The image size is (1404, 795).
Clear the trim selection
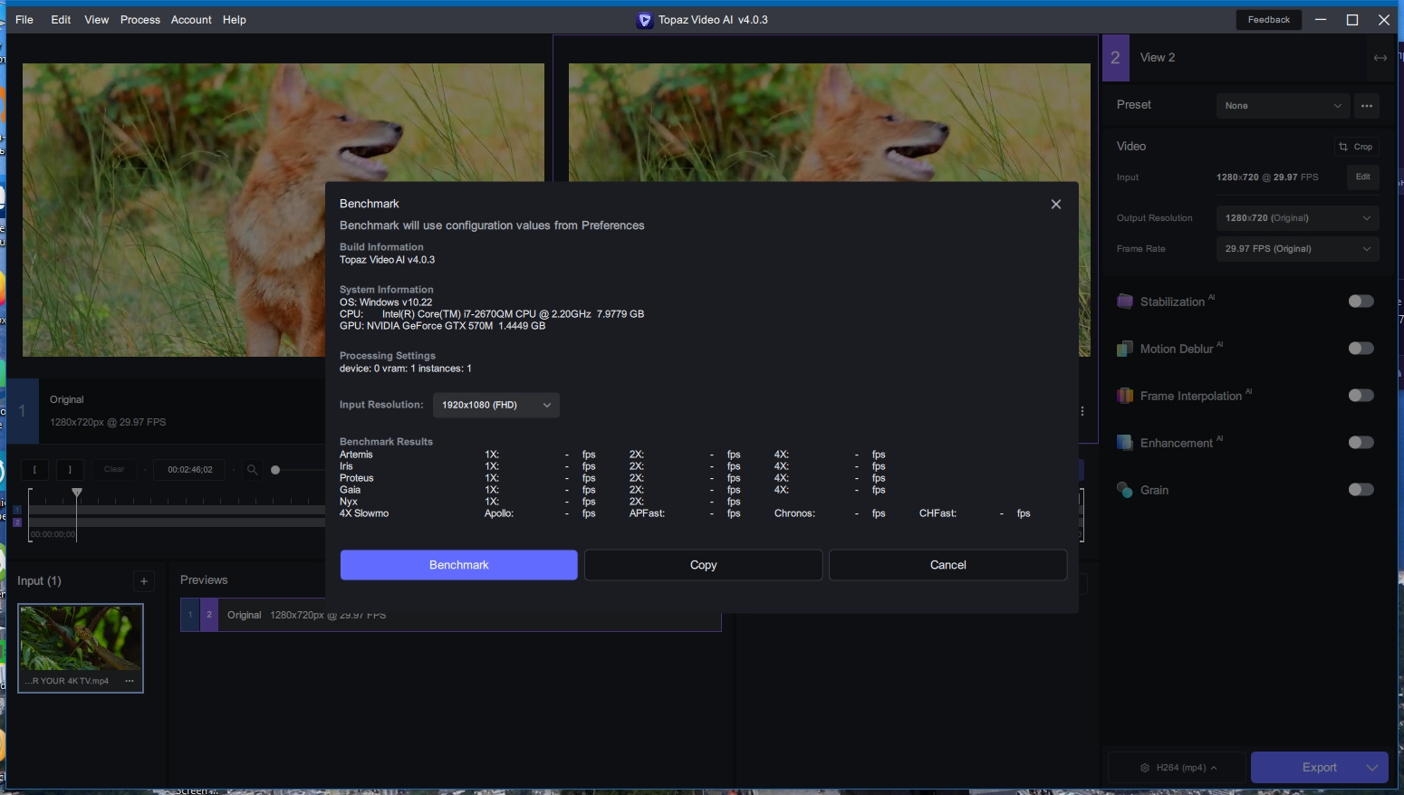[x=114, y=470]
